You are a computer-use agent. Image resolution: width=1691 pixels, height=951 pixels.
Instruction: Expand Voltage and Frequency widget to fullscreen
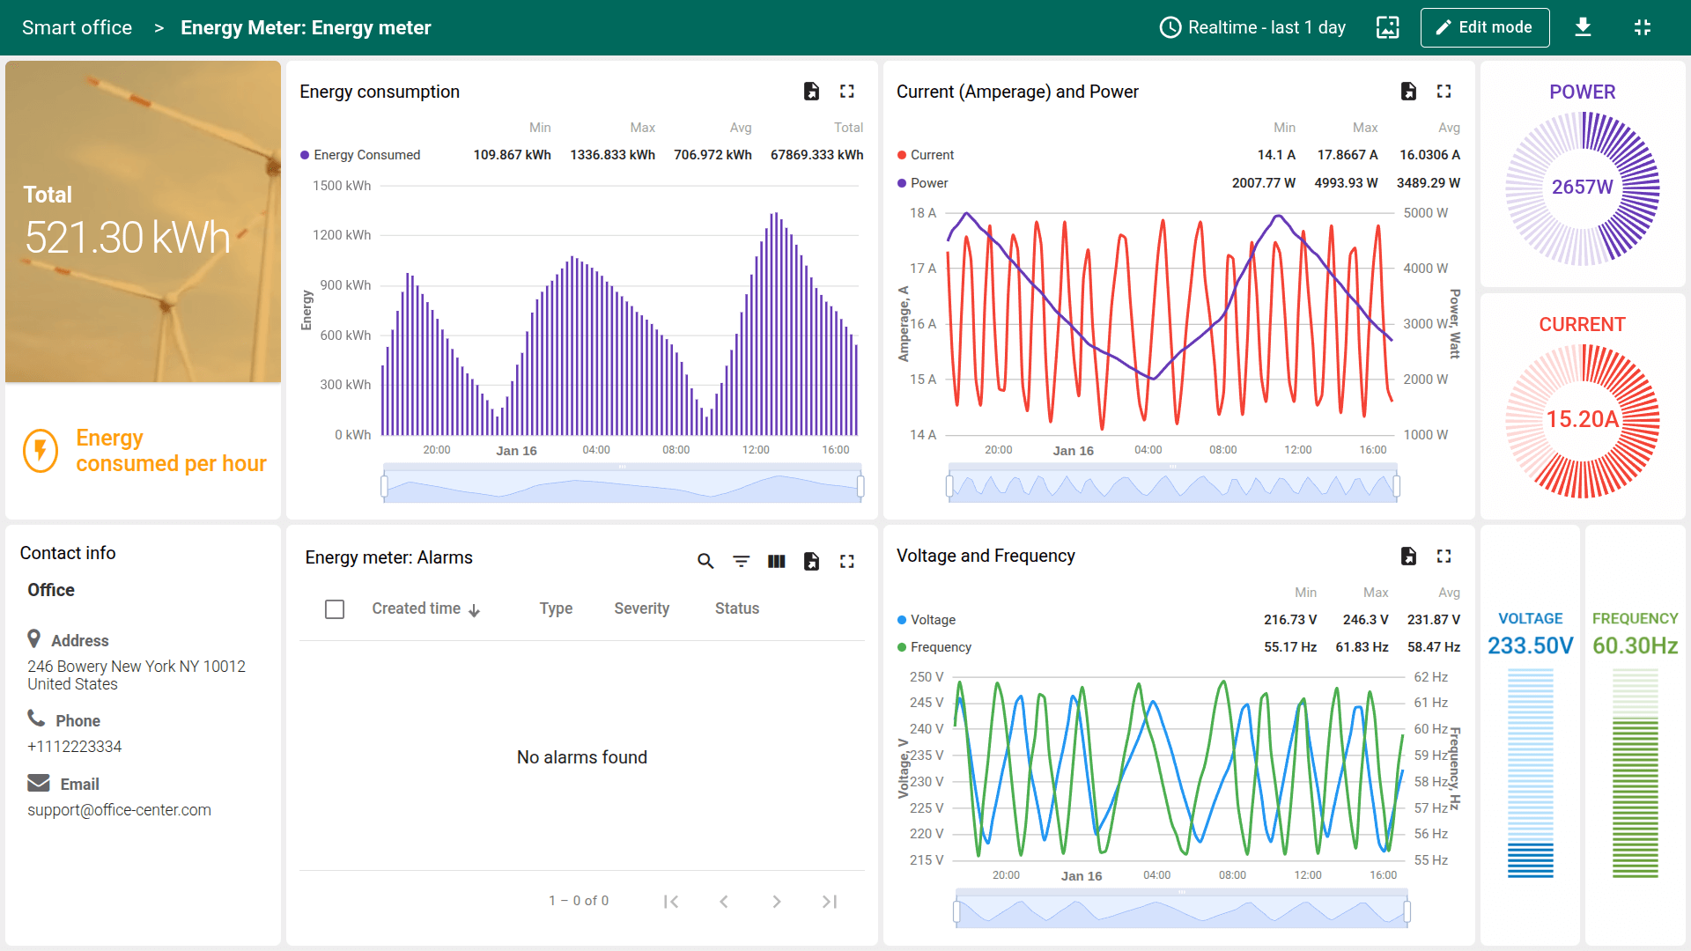click(x=1444, y=557)
